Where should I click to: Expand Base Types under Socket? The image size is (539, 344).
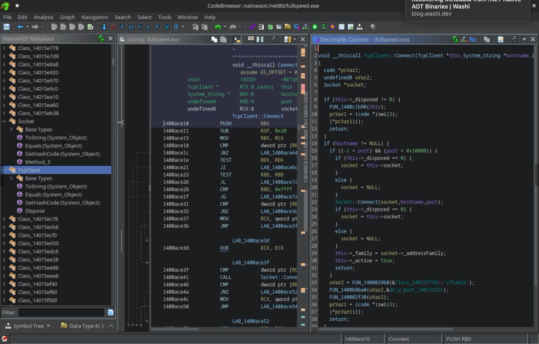point(12,129)
